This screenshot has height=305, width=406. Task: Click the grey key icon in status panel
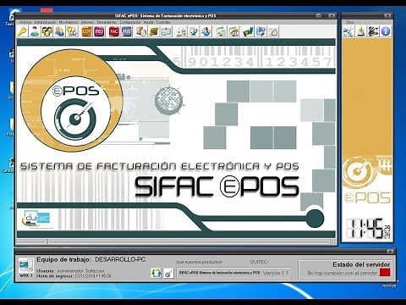click(x=168, y=273)
